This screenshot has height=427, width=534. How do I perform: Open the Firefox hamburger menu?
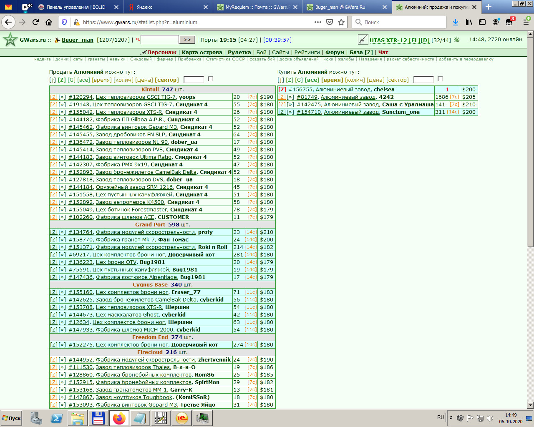click(x=526, y=22)
